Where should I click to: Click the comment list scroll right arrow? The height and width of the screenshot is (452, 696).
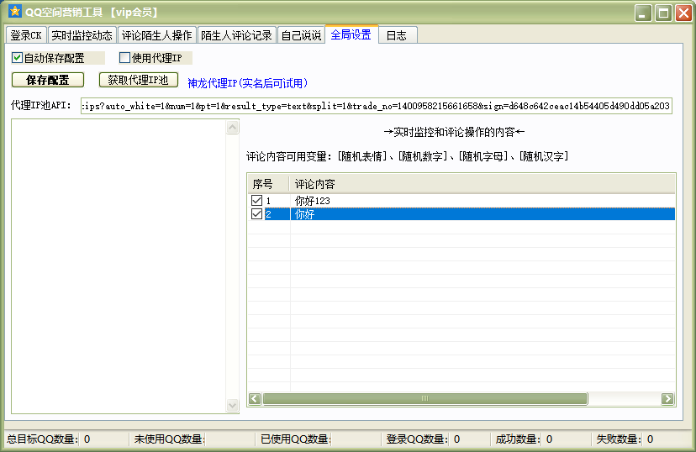coord(667,398)
